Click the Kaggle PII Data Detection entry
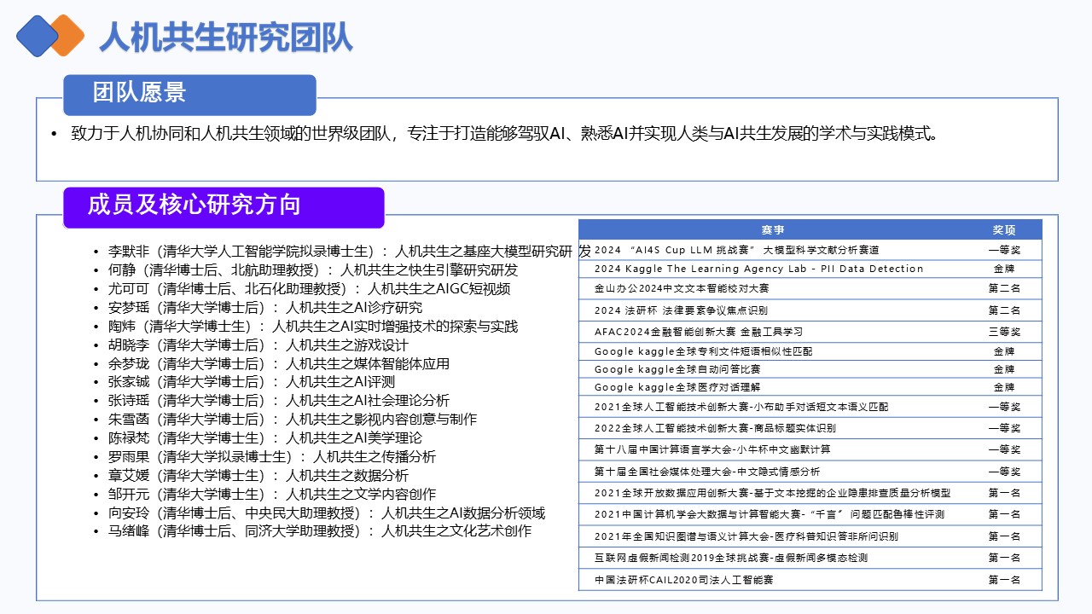Screen dimensions: 1092x614 point(755,269)
